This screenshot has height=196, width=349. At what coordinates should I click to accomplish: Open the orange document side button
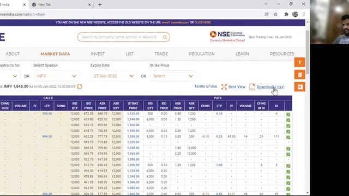coord(299,75)
